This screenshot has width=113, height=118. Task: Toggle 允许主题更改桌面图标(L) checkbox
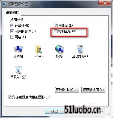click(x=10, y=97)
